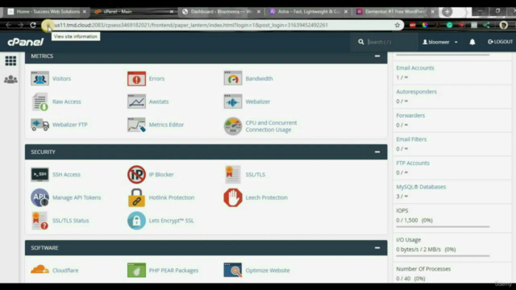This screenshot has height=290, width=516.
Task: Click the Lets Encrypt SSL text link
Action: pos(171,221)
